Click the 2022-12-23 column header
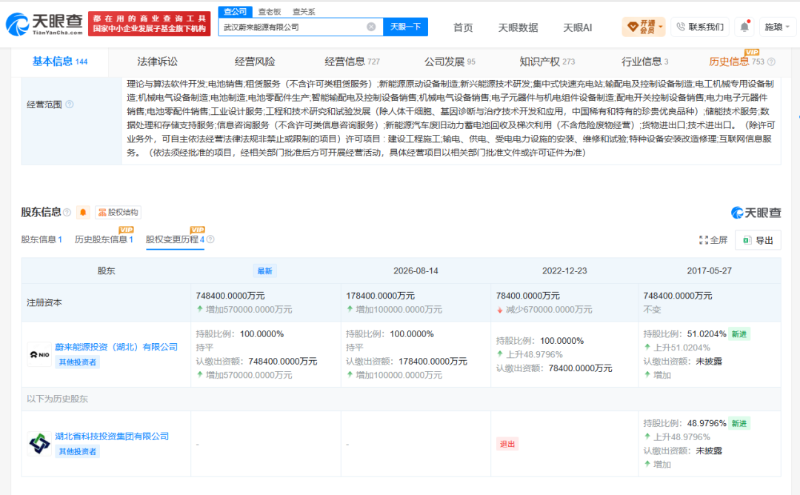This screenshot has height=495, width=800. pos(564,271)
